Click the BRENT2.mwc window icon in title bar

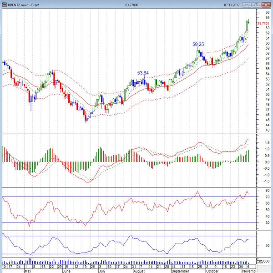(x=4, y=4)
